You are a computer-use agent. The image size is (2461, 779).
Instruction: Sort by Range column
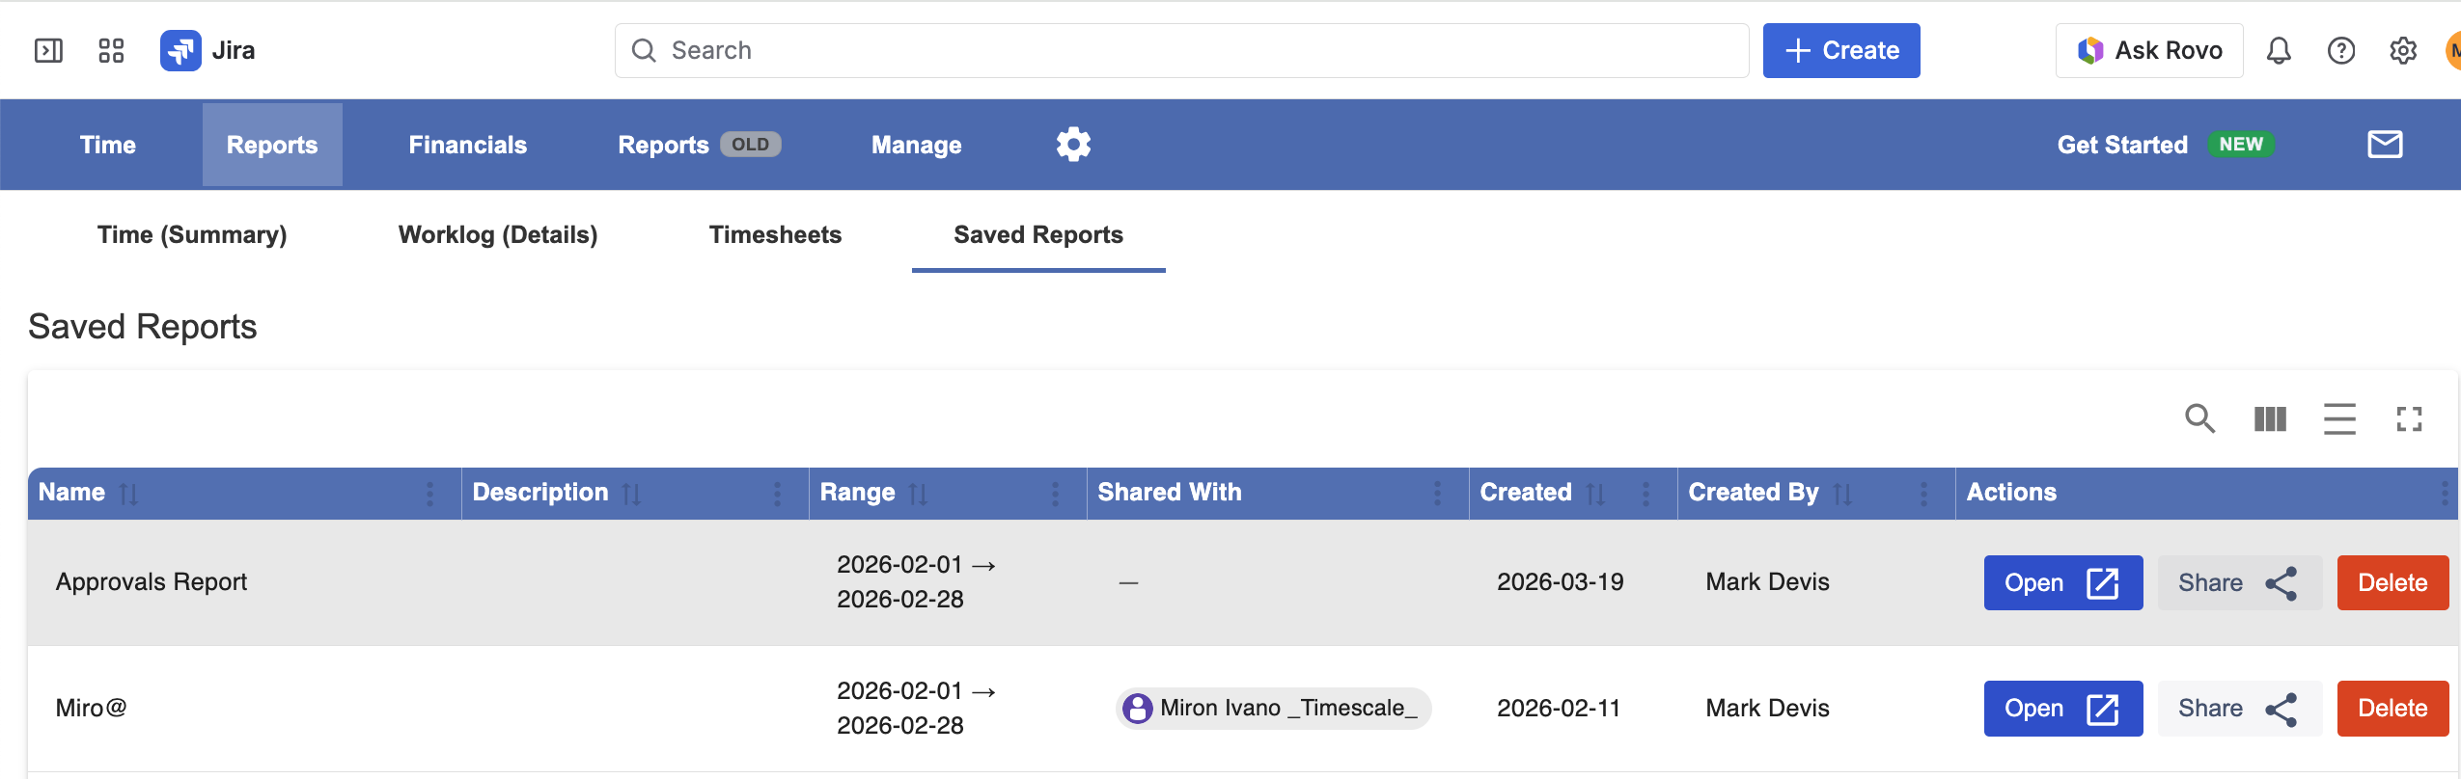coord(918,494)
